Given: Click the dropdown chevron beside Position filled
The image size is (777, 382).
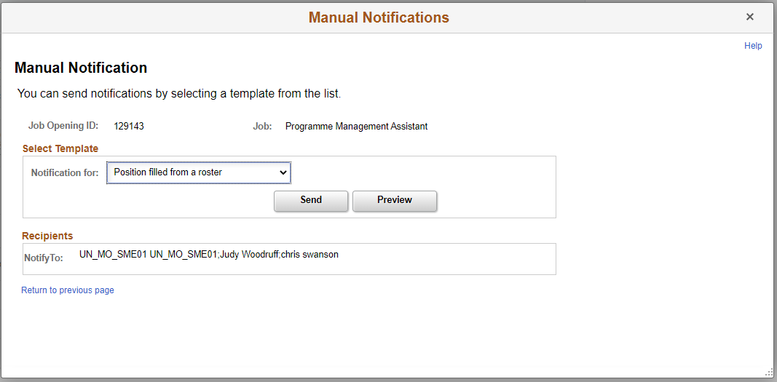Looking at the screenshot, I should [x=283, y=172].
